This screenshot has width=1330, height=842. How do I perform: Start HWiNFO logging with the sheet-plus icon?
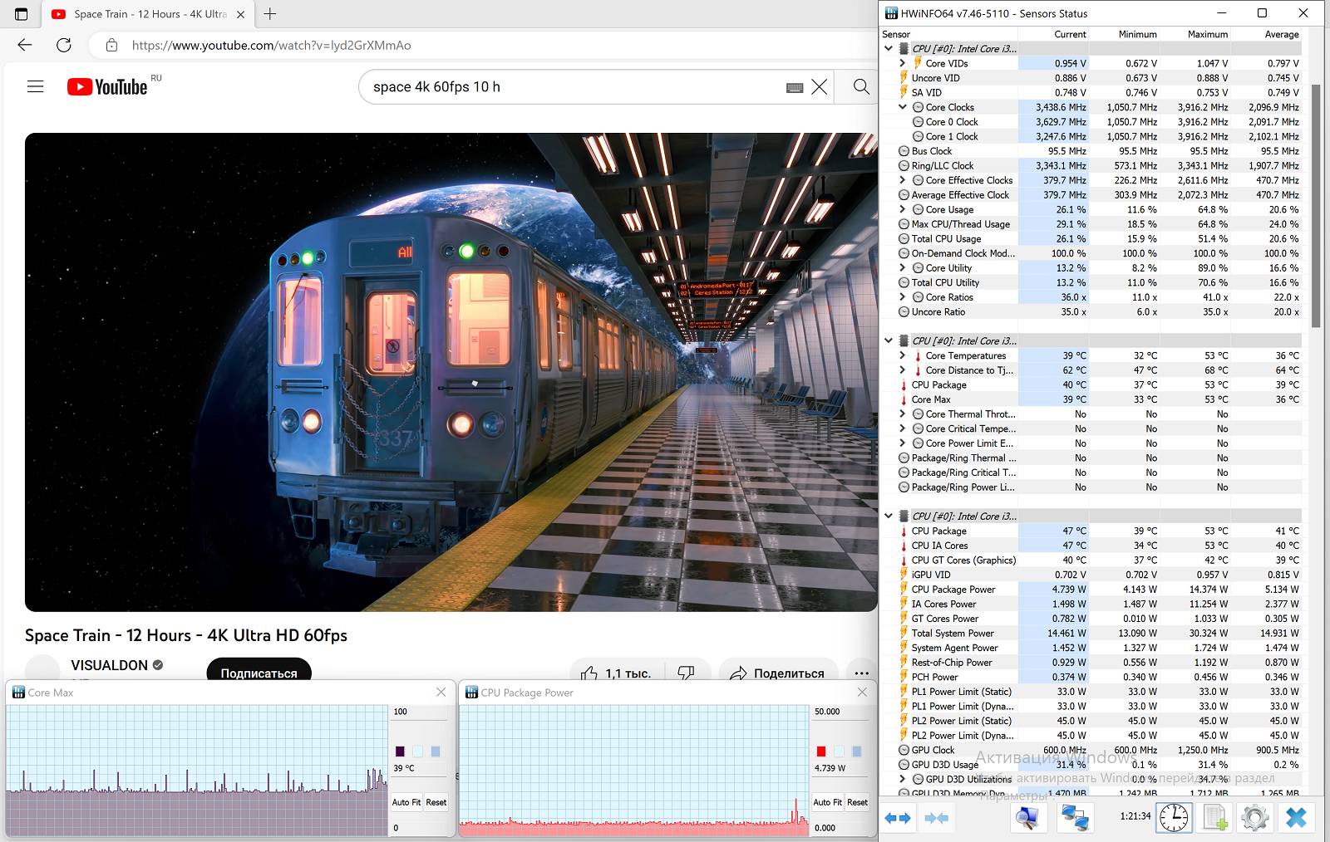1214,818
